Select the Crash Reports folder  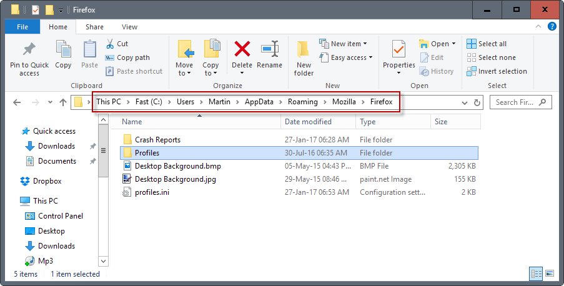[299, 140]
